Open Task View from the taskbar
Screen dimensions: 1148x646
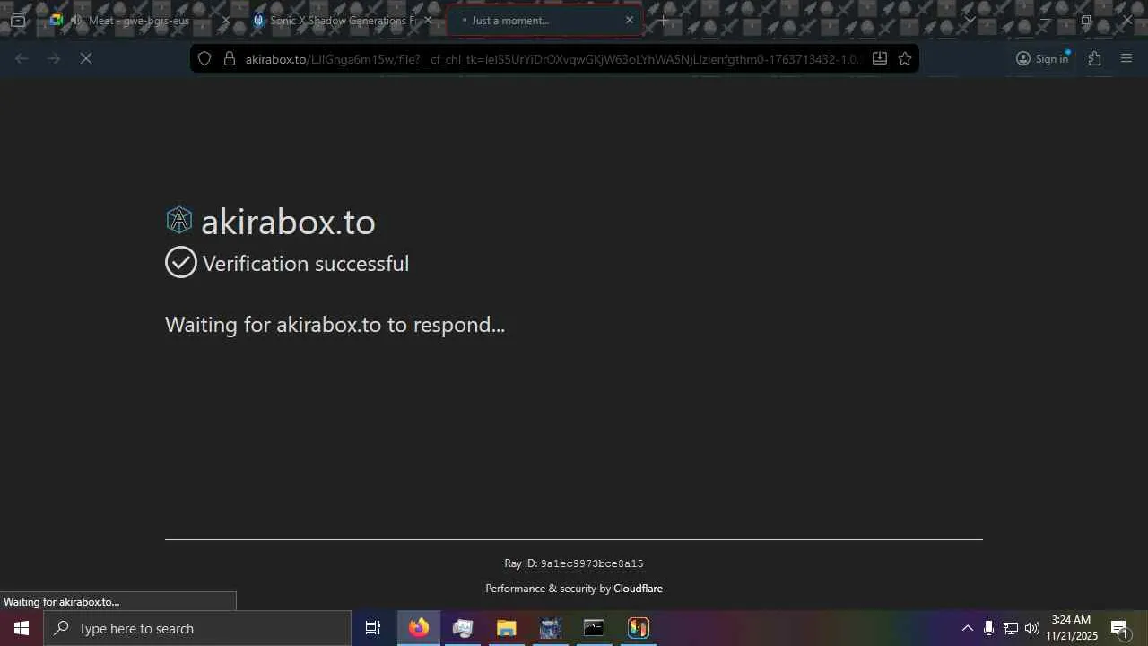[373, 628]
